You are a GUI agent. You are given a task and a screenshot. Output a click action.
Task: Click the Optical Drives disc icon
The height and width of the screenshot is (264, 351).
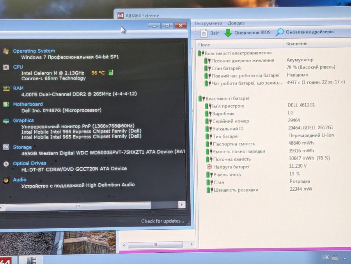pyautogui.click(x=6, y=164)
